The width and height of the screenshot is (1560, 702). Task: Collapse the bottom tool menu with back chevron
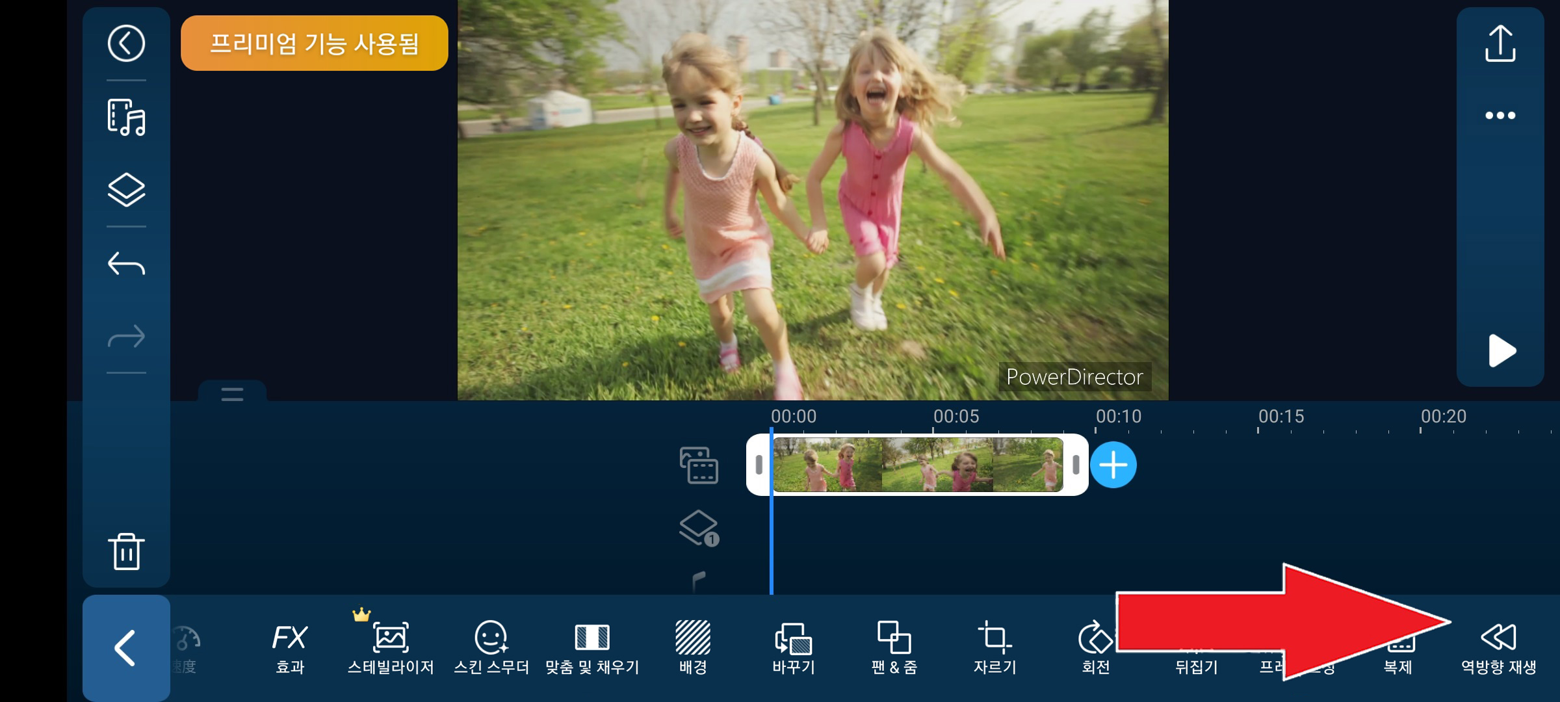[126, 647]
